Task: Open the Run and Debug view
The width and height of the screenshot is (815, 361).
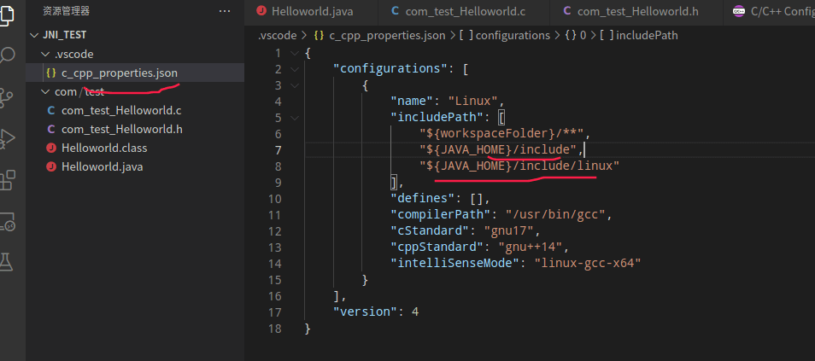Action: point(7,137)
